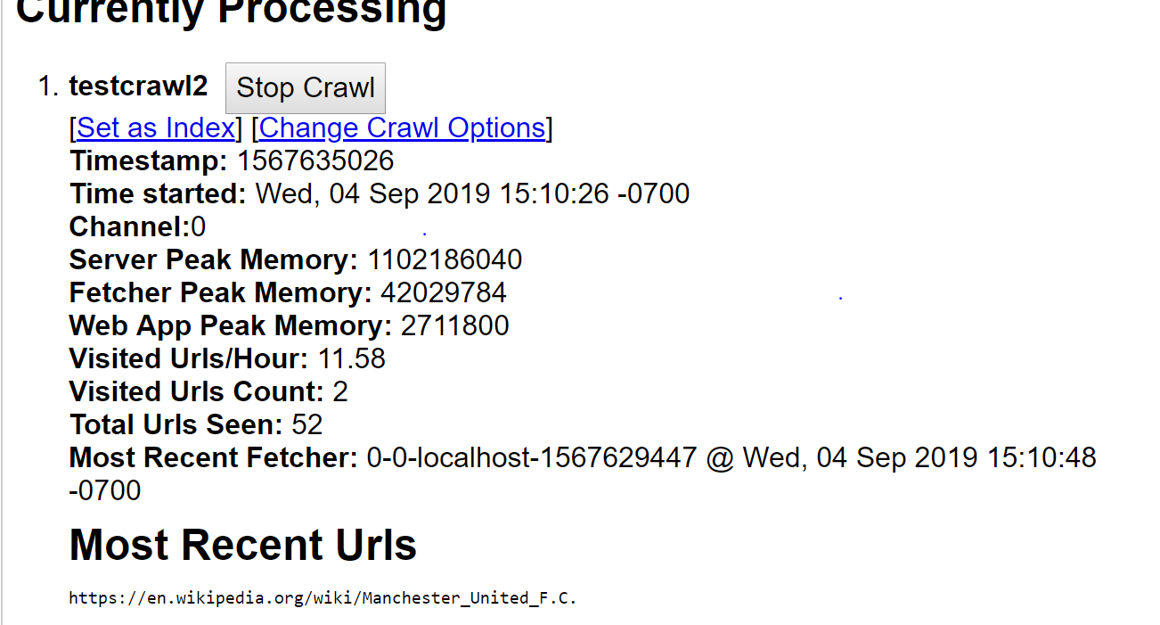Click the Most Recent Fetcher identifier text
Image resolution: width=1160 pixels, height=625 pixels.
[x=532, y=458]
